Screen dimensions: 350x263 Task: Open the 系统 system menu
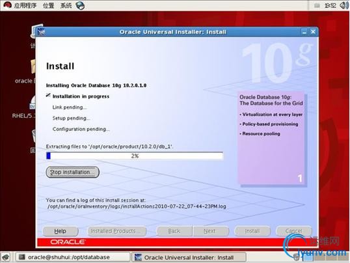[x=66, y=5]
